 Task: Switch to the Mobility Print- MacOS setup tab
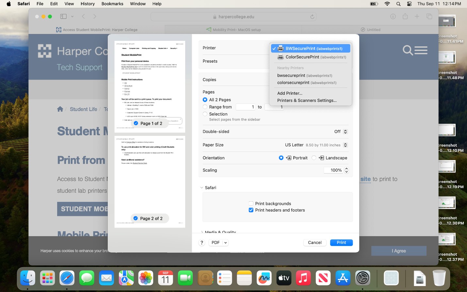click(x=234, y=29)
